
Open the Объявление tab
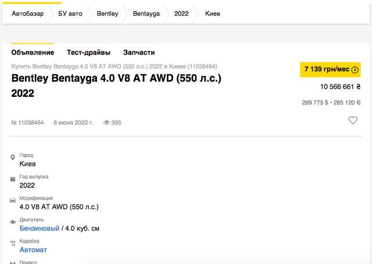point(33,52)
